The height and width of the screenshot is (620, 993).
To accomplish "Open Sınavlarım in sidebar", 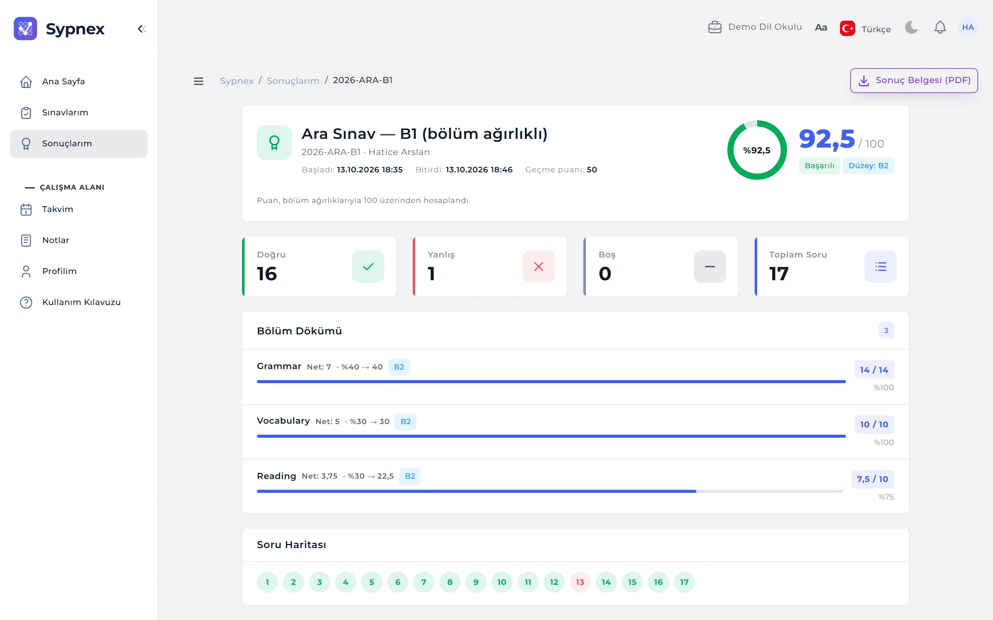I will pyautogui.click(x=79, y=112).
